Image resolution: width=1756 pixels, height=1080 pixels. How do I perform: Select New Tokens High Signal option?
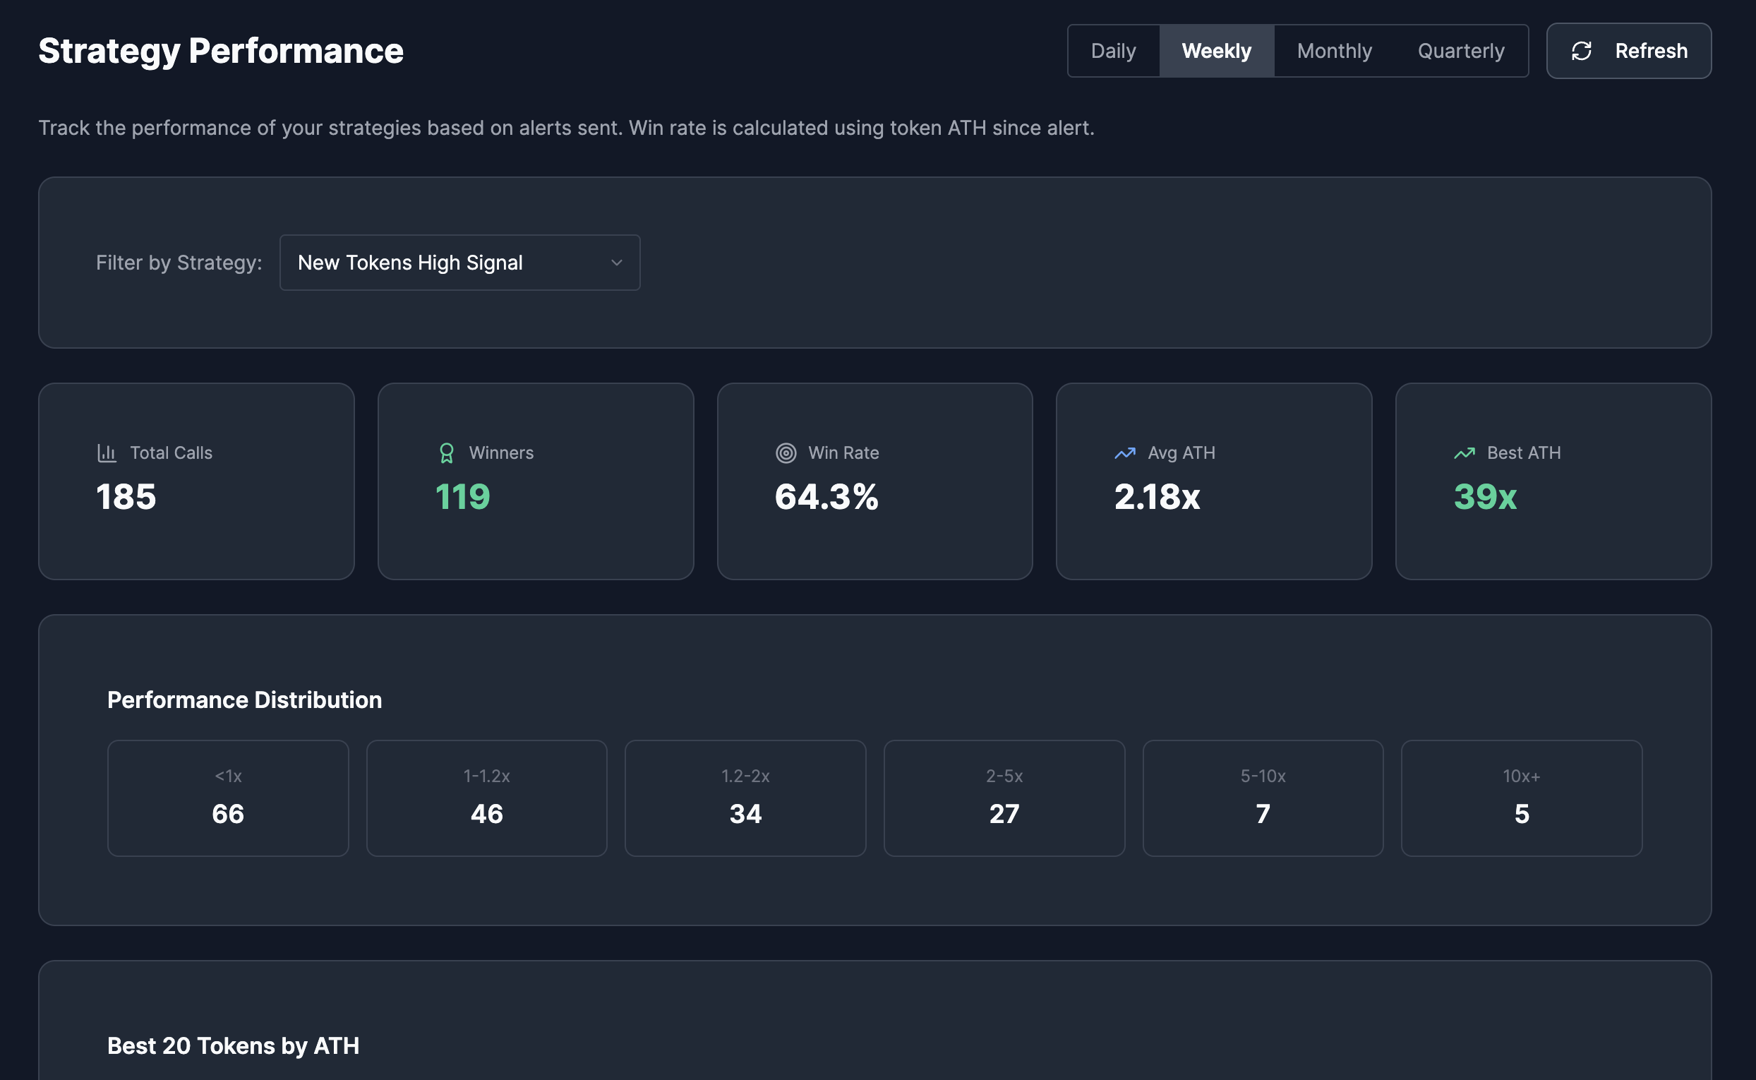[411, 262]
